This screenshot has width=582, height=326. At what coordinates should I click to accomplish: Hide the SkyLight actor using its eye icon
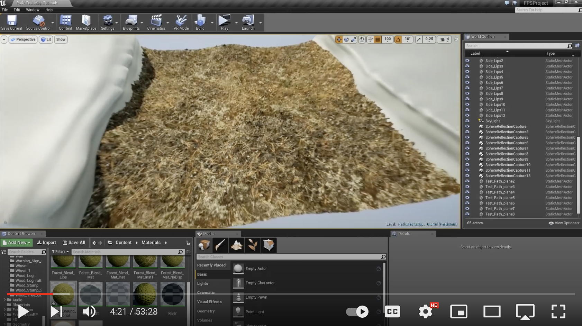467,121
